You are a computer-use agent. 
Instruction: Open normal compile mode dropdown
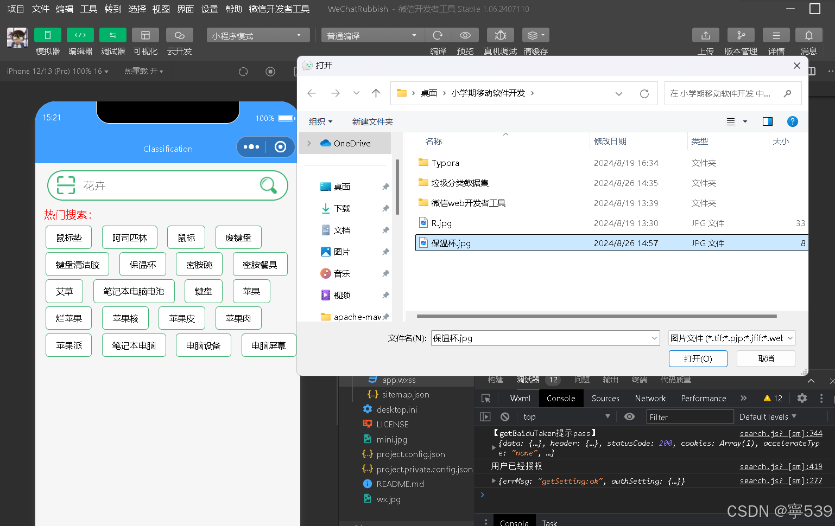(372, 35)
